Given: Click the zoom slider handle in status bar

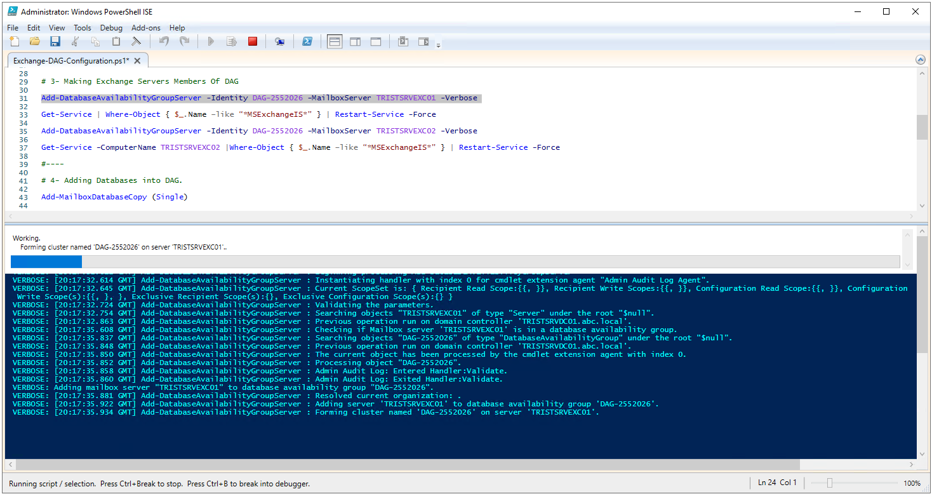Looking at the screenshot, I should tap(829, 483).
